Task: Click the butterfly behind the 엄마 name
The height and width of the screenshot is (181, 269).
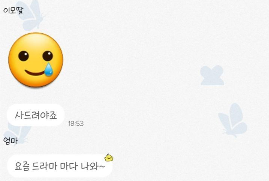Action: pyautogui.click(x=16, y=133)
